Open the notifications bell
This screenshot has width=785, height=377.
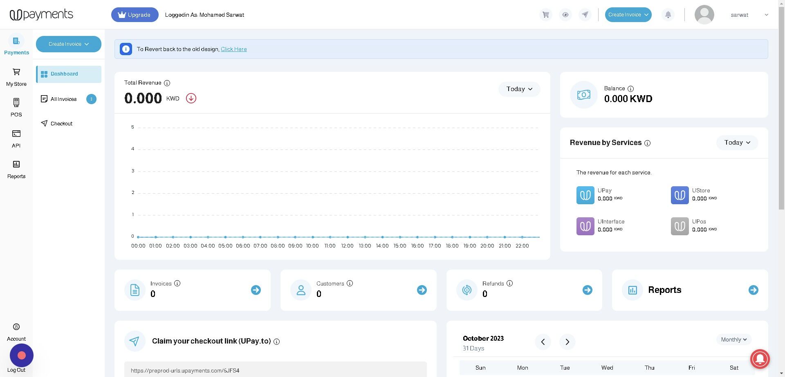point(668,15)
